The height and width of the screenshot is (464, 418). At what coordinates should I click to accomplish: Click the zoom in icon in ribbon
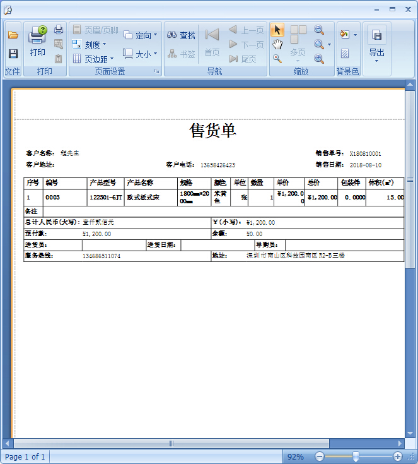319,59
